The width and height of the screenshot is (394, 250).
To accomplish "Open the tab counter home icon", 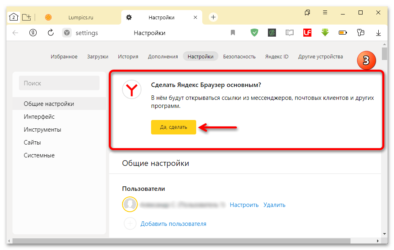I will pyautogui.click(x=13, y=17).
